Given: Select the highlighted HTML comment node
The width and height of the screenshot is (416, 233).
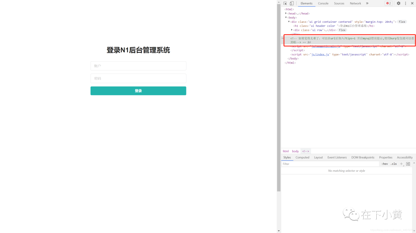Looking at the screenshot, I should click(x=349, y=40).
